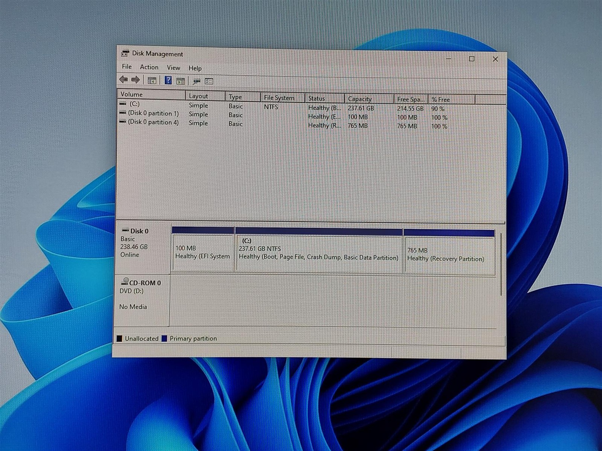Click the CD-ROM 0 disc icon
Screen dimensions: 602x451
pos(125,281)
